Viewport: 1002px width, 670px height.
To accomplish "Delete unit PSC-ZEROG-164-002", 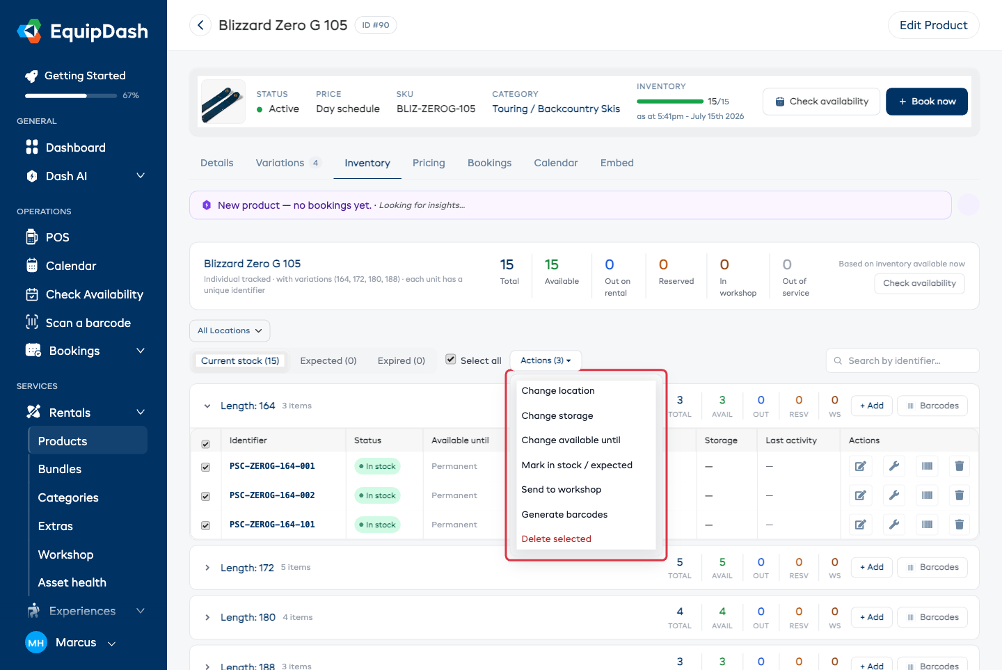I will [x=960, y=495].
